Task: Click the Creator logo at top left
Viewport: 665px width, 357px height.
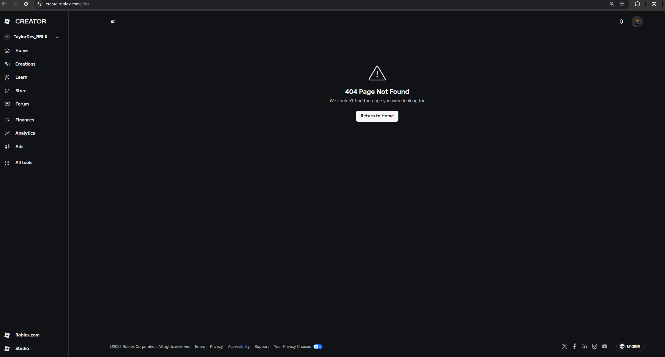Action: (x=25, y=21)
